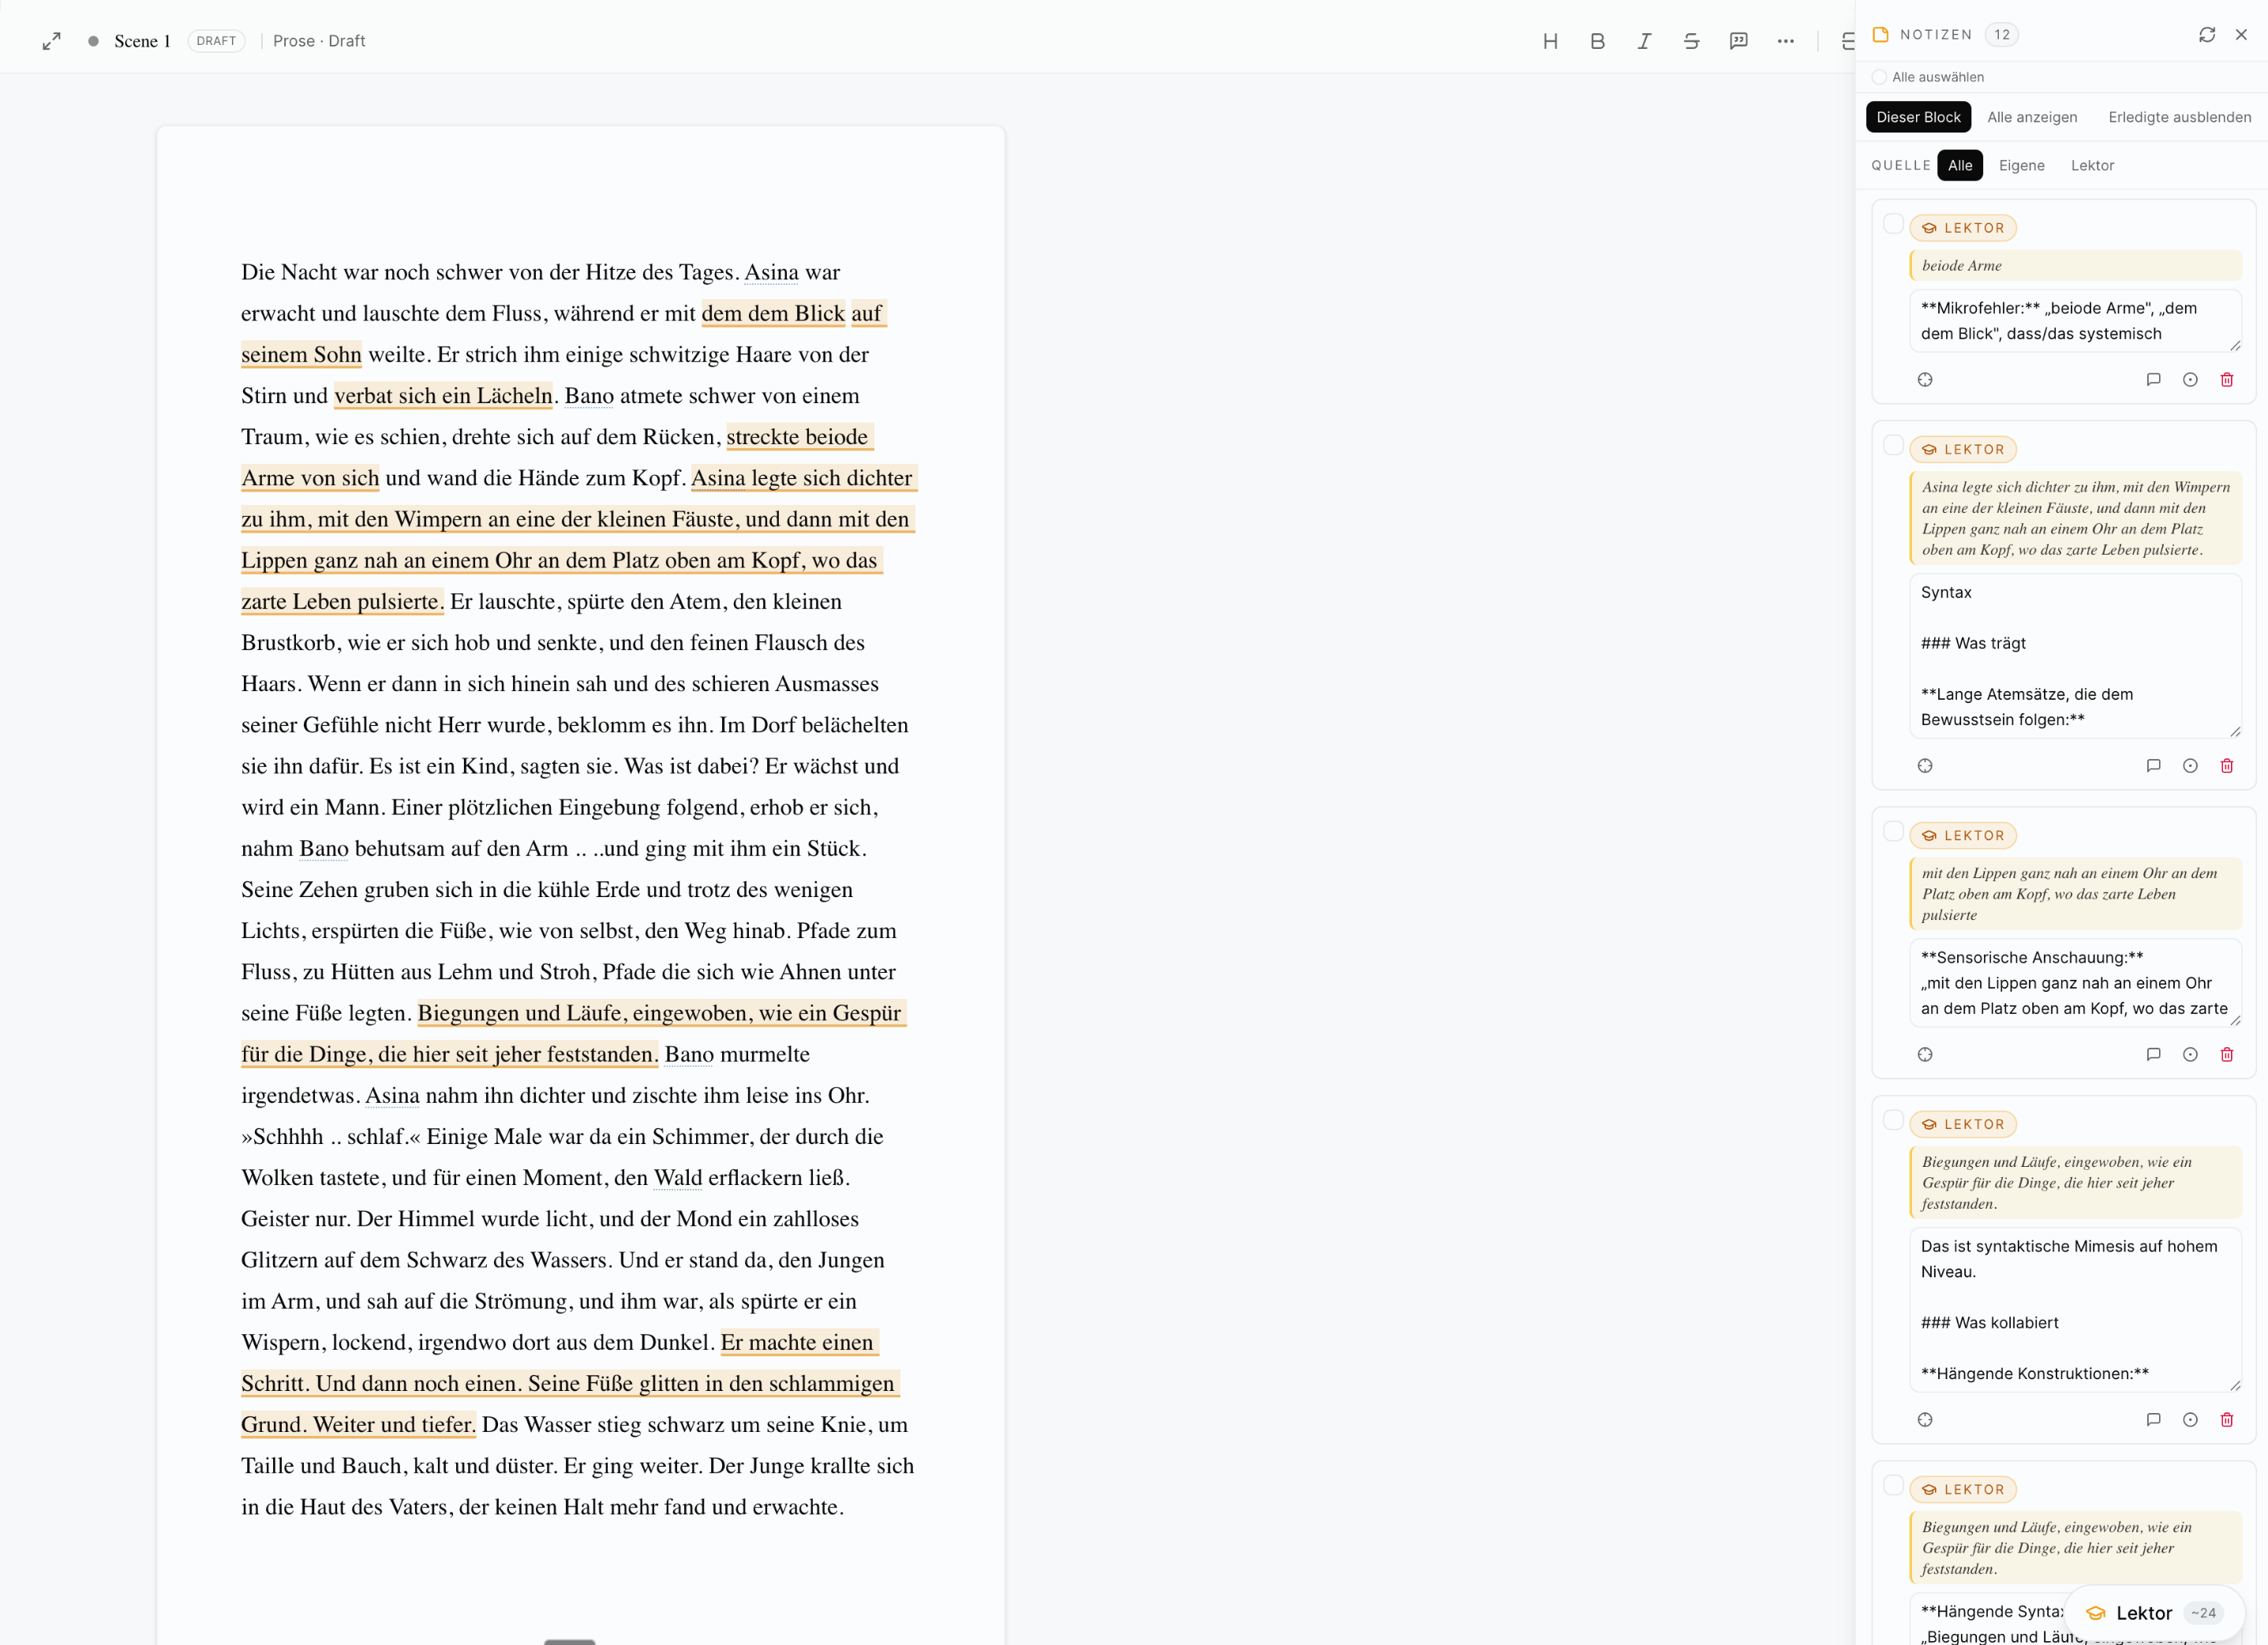Filter source by 'Eigene'

pyautogui.click(x=2021, y=166)
